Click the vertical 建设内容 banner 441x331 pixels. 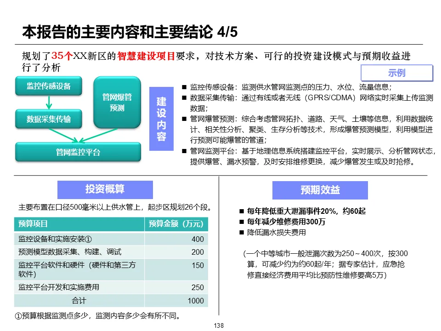[x=161, y=119]
